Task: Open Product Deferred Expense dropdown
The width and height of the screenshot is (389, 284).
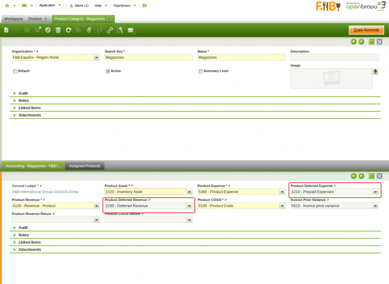Action: (x=375, y=192)
